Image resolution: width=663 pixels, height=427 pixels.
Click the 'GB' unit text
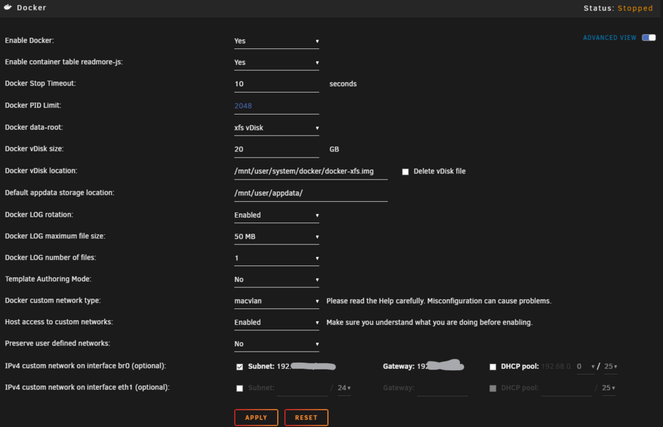[334, 150]
